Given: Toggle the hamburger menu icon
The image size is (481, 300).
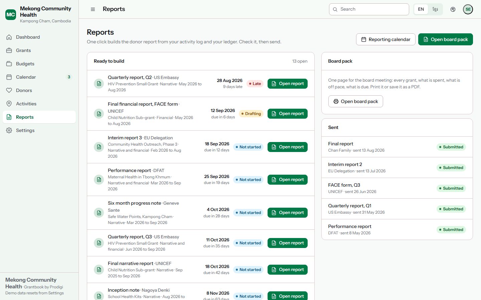Looking at the screenshot, I should point(93,9).
